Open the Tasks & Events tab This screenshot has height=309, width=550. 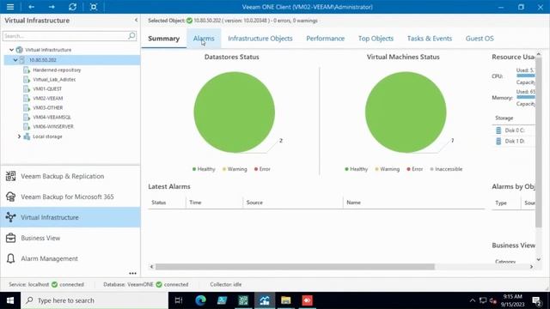430,39
